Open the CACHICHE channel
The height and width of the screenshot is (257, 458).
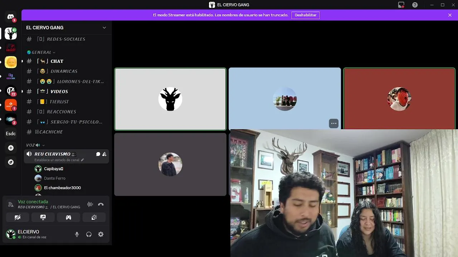coord(67,132)
